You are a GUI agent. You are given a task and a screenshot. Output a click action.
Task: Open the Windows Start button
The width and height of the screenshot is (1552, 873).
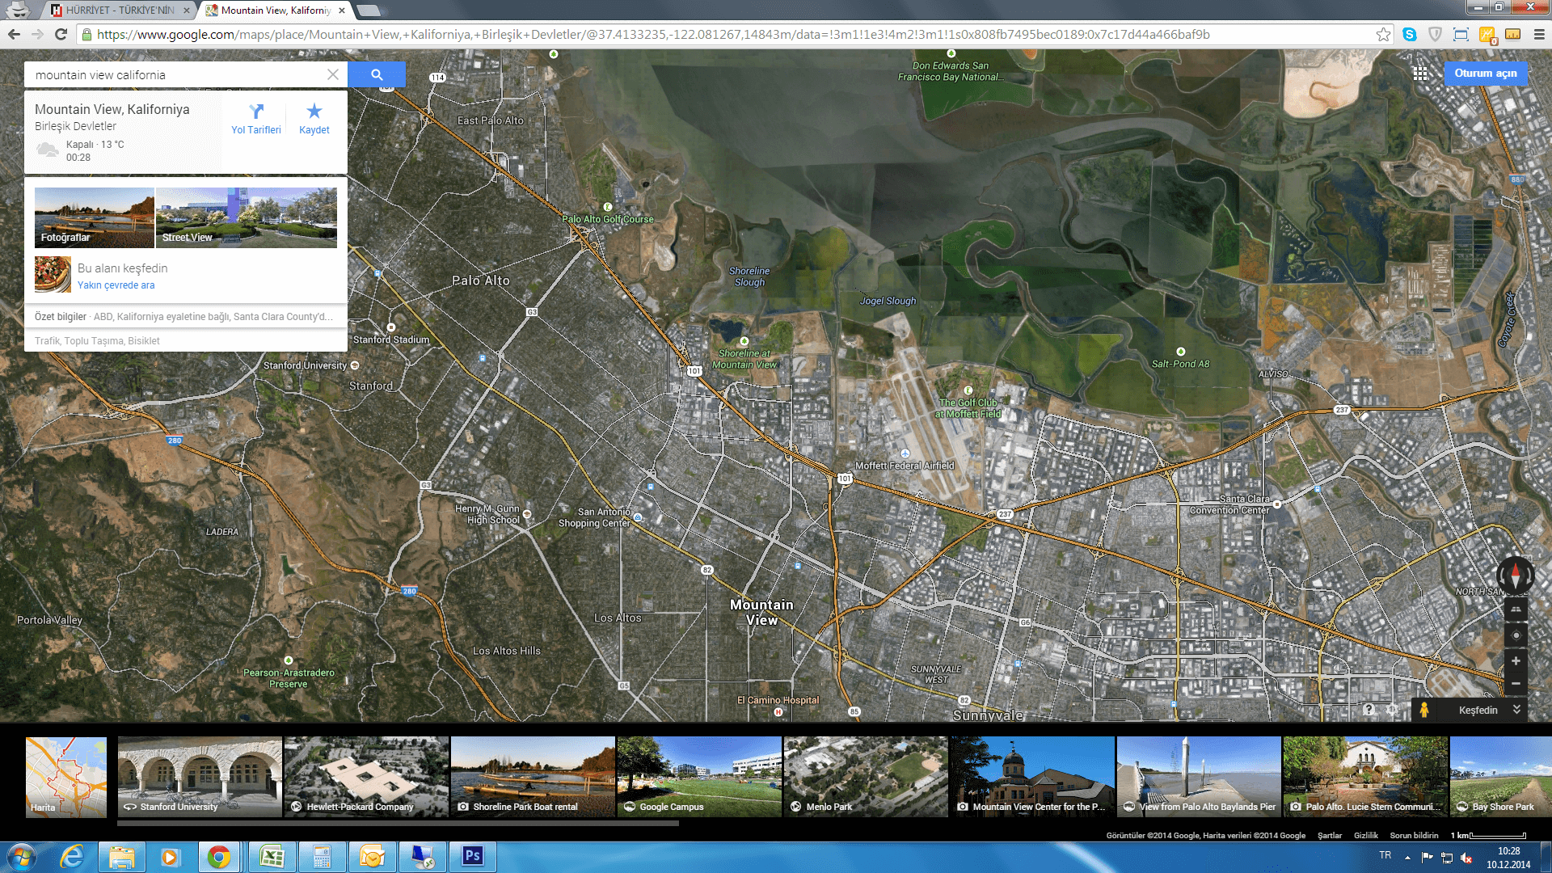[21, 857]
